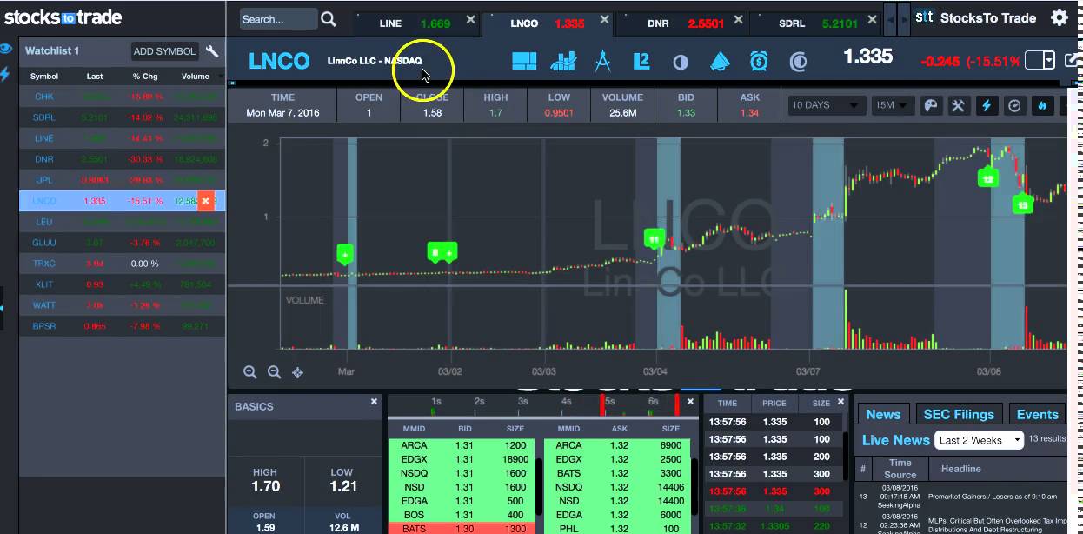Open the 15M interval dropdown
Viewport: 1083px width, 534px height.
[x=892, y=105]
